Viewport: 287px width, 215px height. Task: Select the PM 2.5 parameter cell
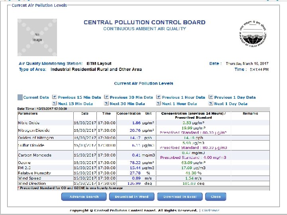[x=45, y=168]
